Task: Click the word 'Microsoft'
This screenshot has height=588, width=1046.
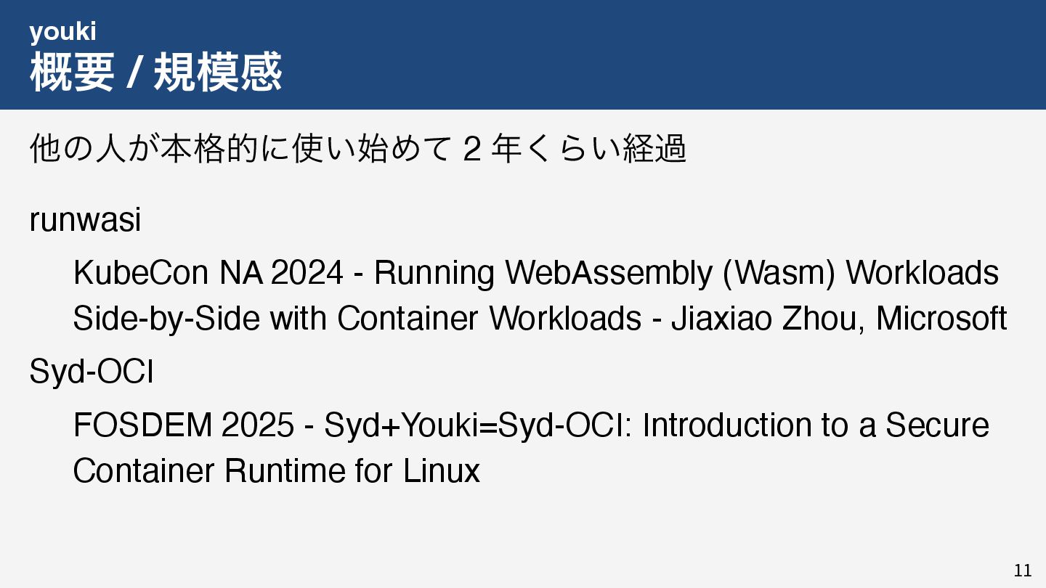Action: click(x=941, y=318)
